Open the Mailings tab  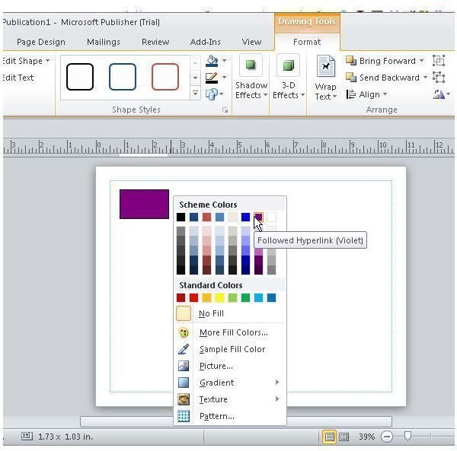(104, 42)
